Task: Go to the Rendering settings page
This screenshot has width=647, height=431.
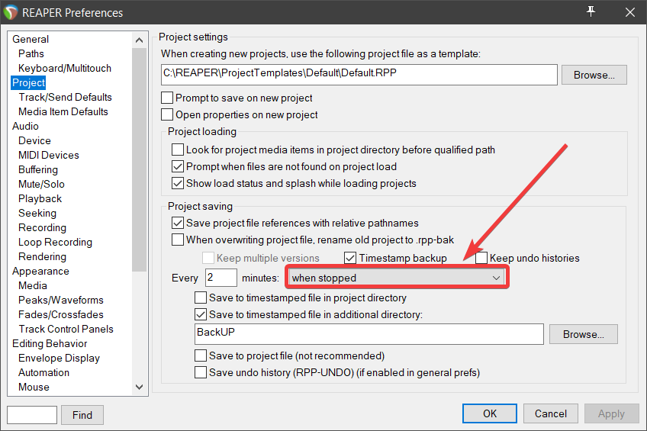Action: [42, 256]
